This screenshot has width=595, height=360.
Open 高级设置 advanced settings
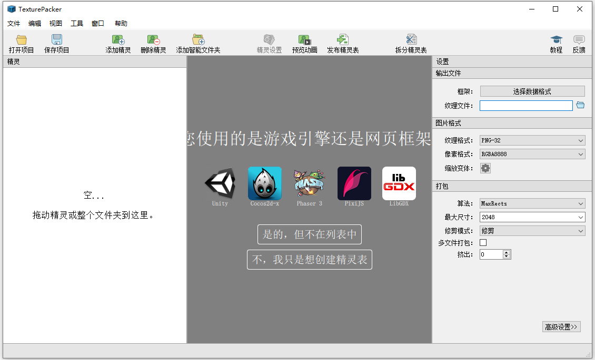(561, 326)
